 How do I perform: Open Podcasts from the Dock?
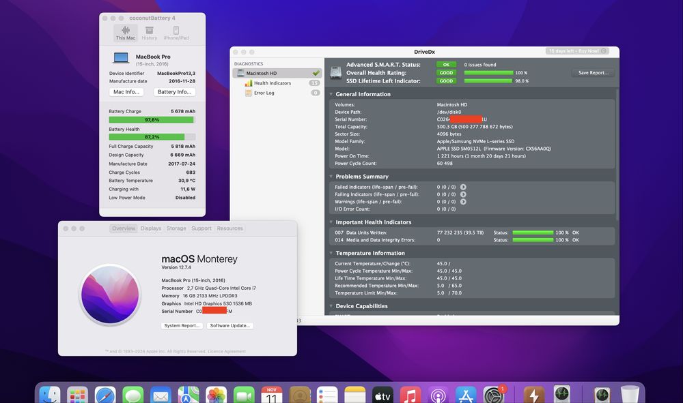(438, 395)
